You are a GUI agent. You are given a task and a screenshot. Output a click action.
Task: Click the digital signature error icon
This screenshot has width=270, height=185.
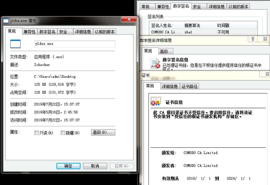(155, 63)
